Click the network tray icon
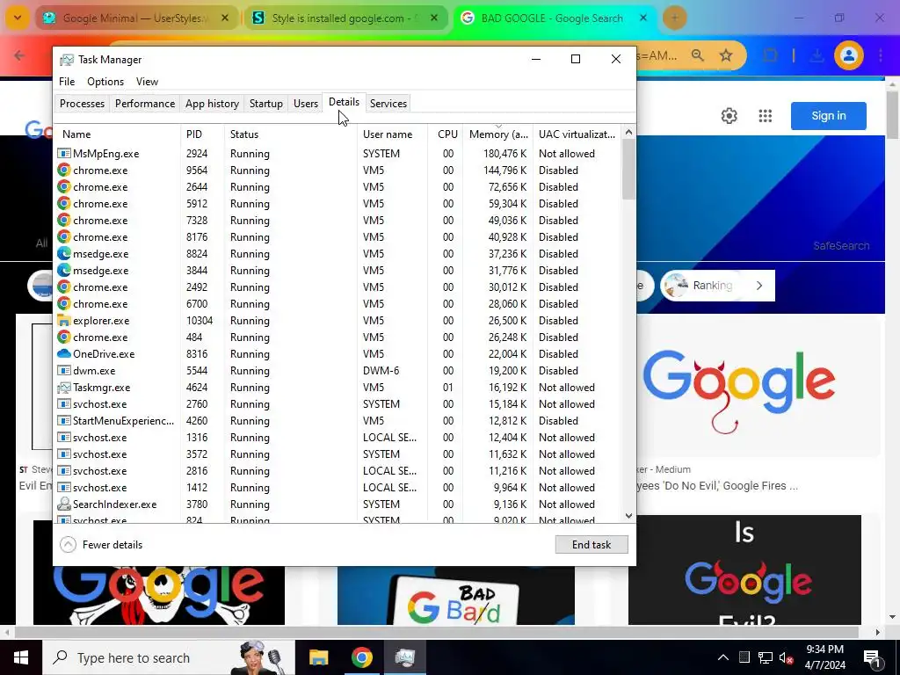Image resolution: width=900 pixels, height=675 pixels. (x=766, y=657)
